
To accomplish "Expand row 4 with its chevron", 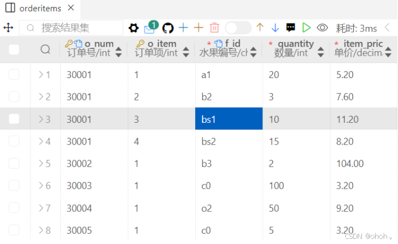I will 41,141.
